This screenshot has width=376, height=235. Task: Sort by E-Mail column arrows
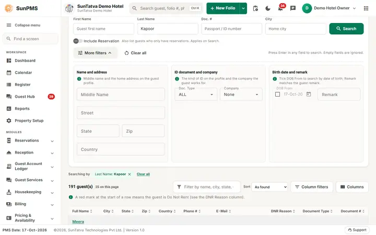tap(230, 211)
